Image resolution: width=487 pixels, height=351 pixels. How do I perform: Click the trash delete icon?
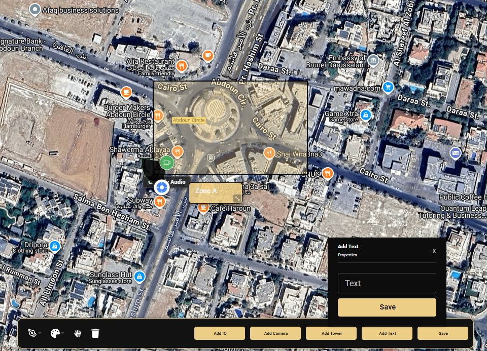pos(95,333)
